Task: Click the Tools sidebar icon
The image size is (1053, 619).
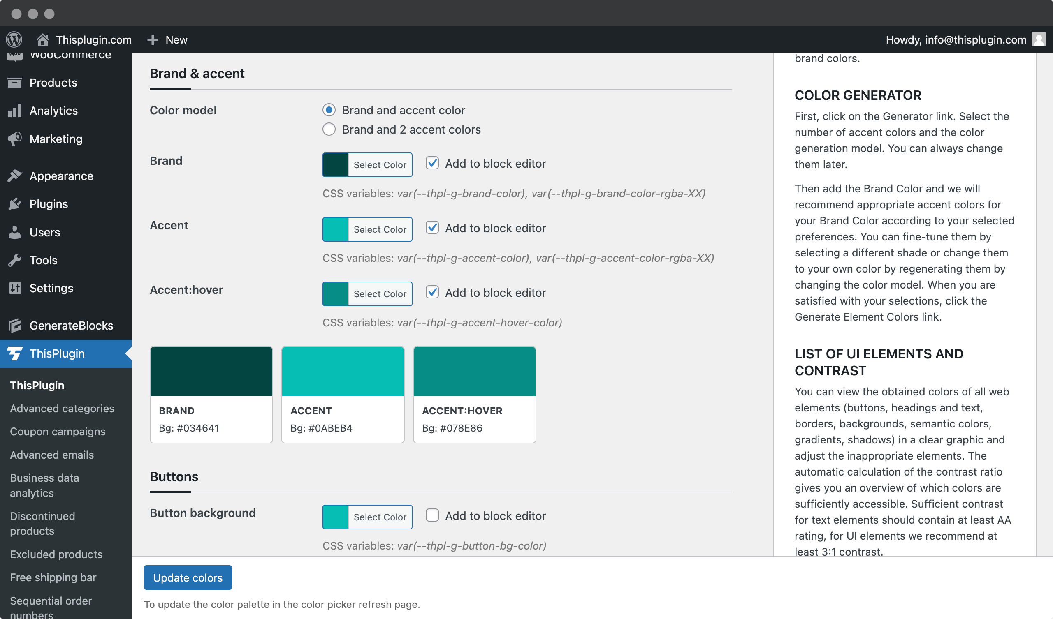Action: coord(15,259)
